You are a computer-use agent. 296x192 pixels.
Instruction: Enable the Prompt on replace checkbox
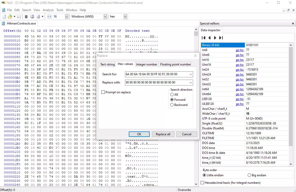tap(103, 92)
